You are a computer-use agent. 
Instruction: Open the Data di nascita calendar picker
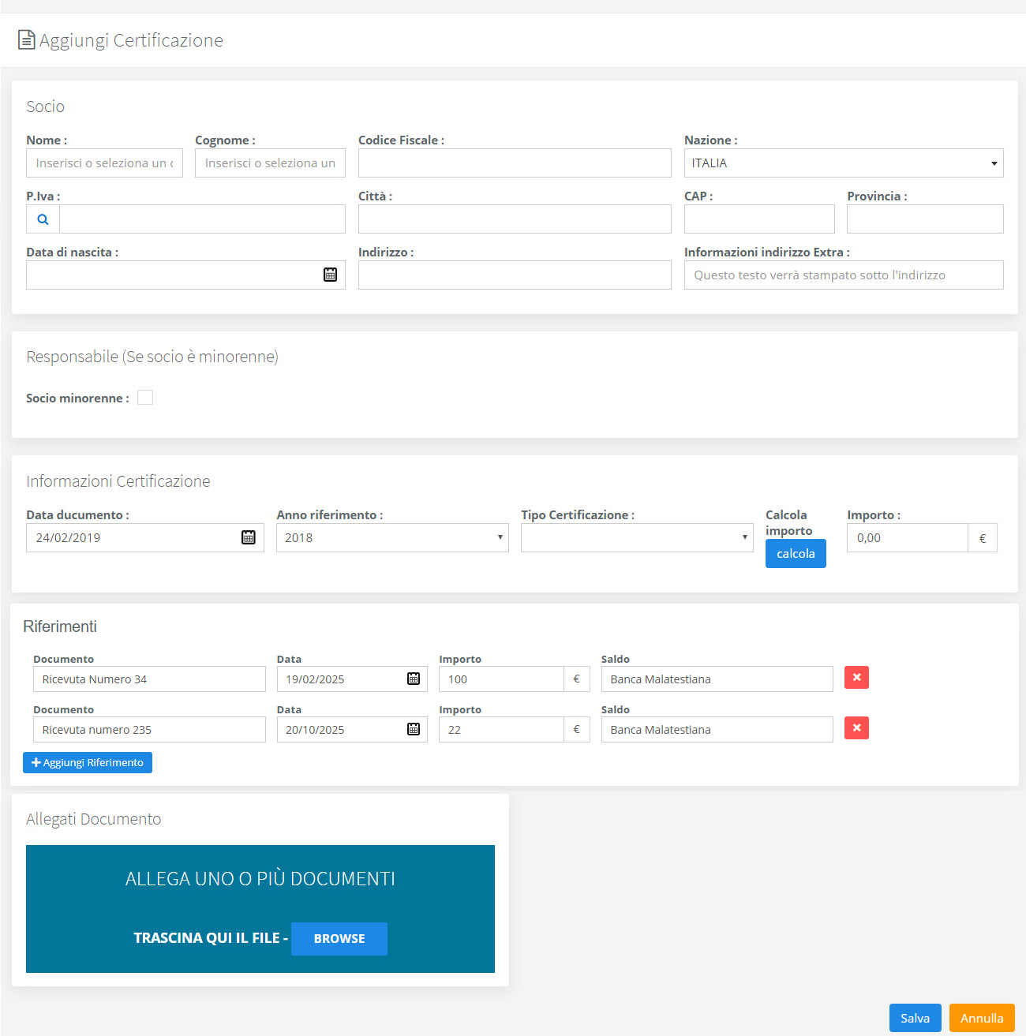tap(330, 275)
